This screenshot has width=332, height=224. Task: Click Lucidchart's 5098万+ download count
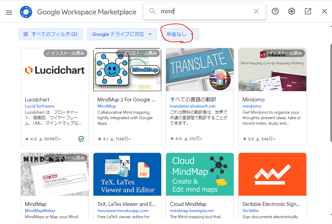50,139
